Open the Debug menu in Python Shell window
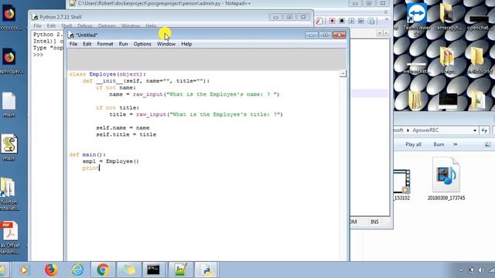 pyautogui.click(x=85, y=25)
